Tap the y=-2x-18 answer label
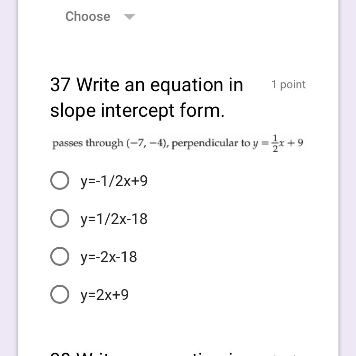The image size is (356, 356). coord(109,257)
